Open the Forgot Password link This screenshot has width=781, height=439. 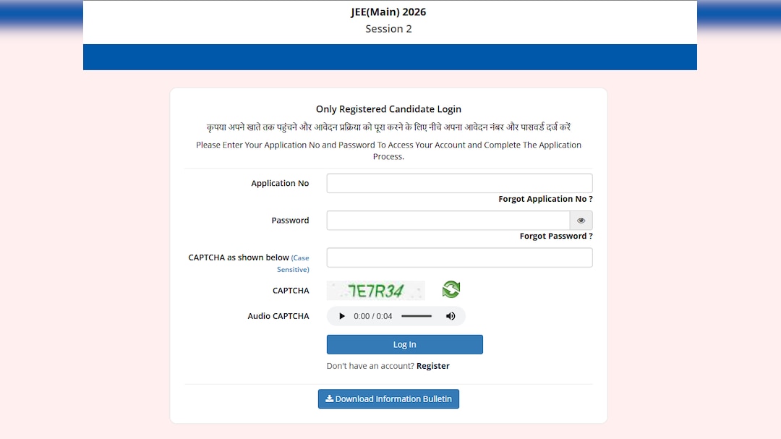[556, 236]
